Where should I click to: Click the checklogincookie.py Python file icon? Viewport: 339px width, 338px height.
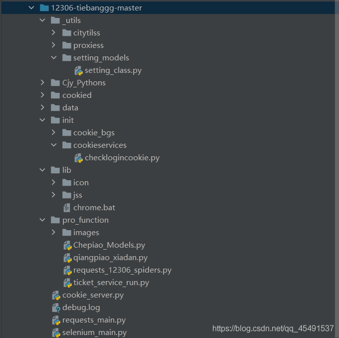coord(79,158)
